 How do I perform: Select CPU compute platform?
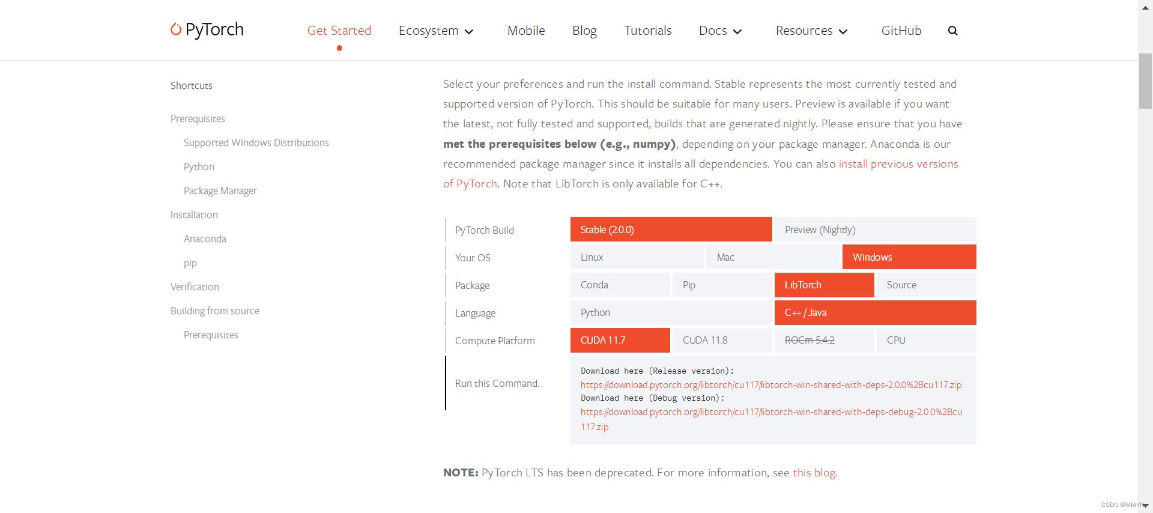click(927, 340)
